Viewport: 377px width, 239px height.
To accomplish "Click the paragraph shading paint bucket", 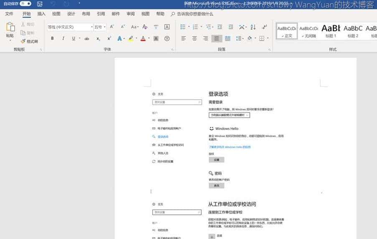I will (250, 38).
